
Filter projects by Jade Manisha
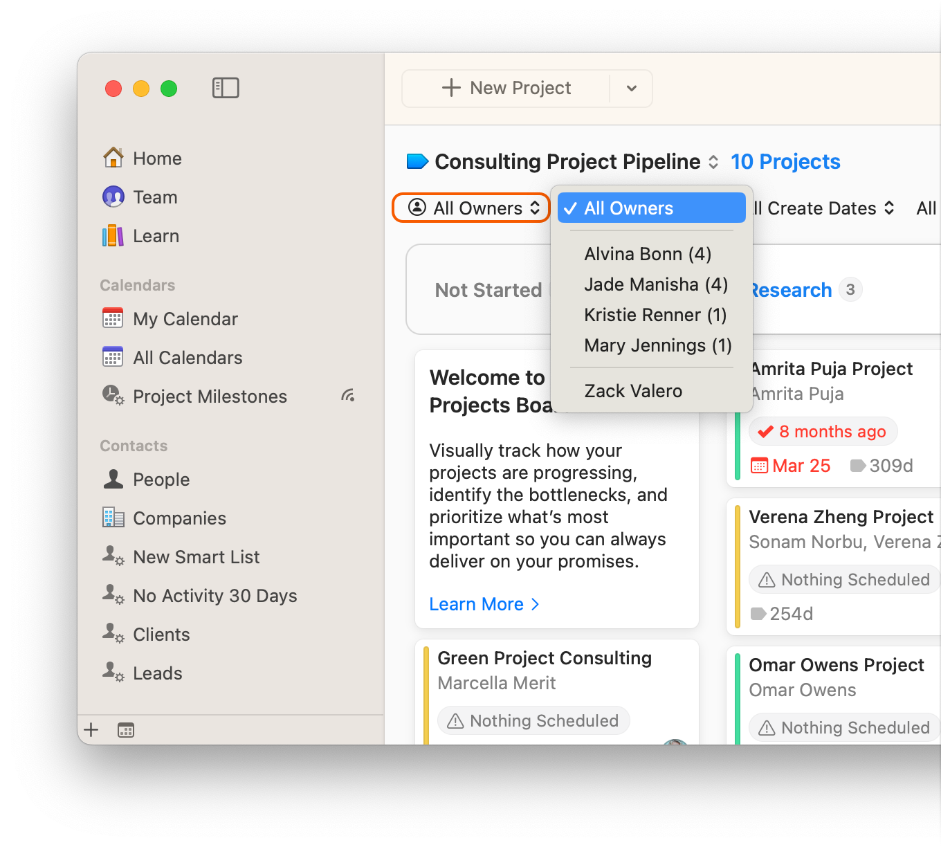pyautogui.click(x=655, y=284)
